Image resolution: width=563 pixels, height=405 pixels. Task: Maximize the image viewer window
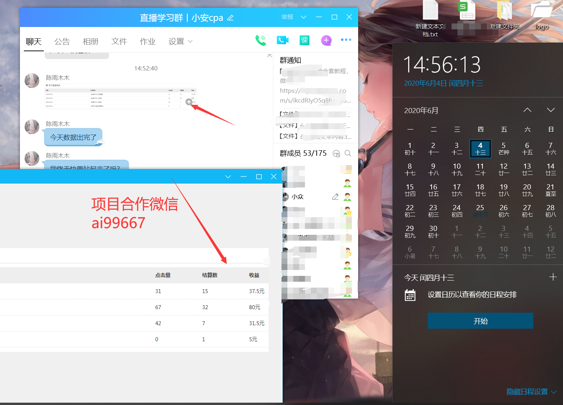(259, 177)
